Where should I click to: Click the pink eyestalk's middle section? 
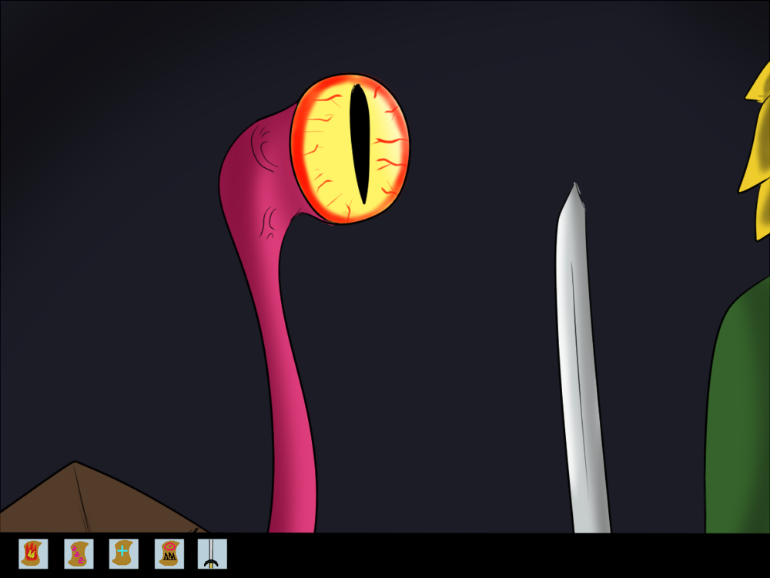279,347
